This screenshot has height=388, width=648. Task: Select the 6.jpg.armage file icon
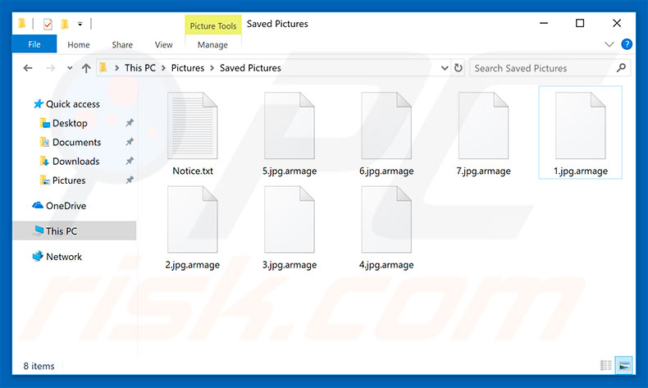[x=386, y=126]
